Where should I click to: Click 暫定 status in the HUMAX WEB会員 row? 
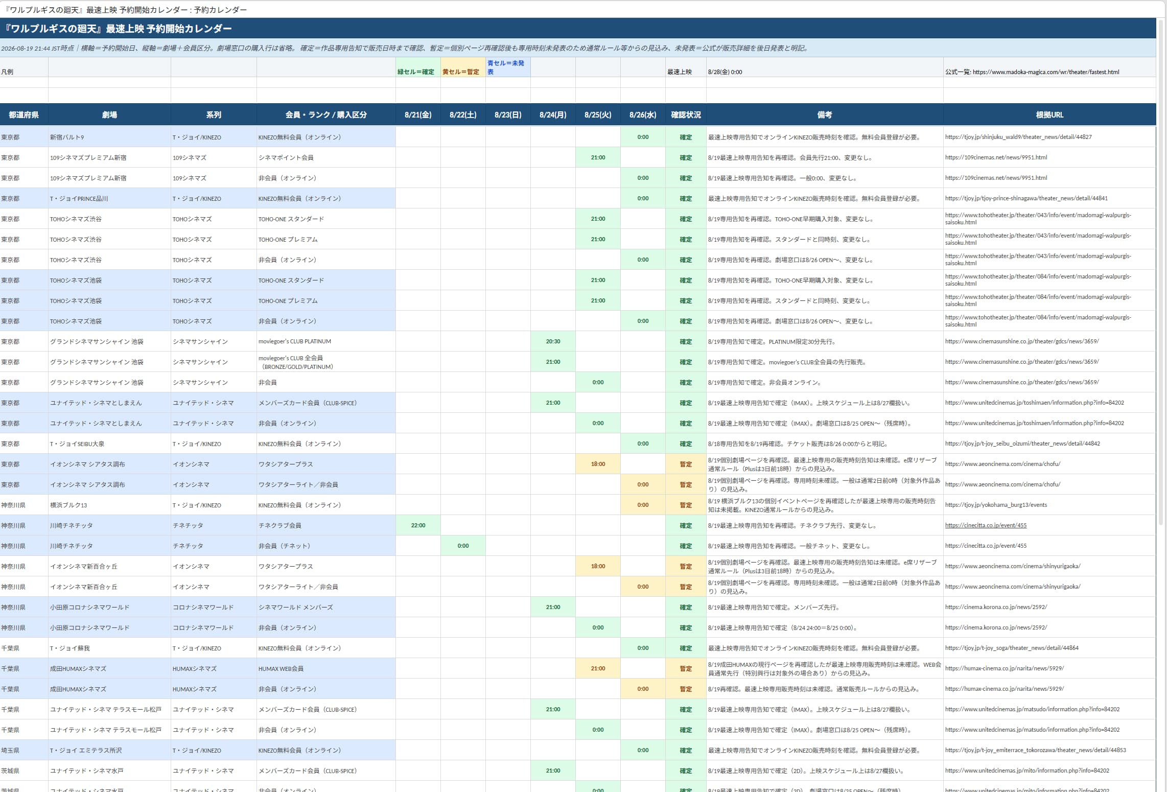coord(686,668)
